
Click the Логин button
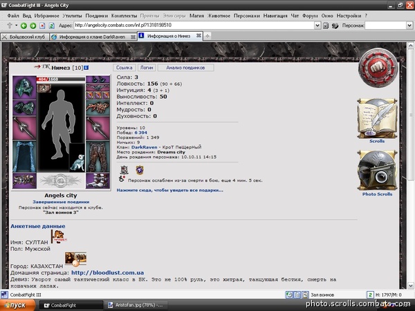(x=147, y=68)
